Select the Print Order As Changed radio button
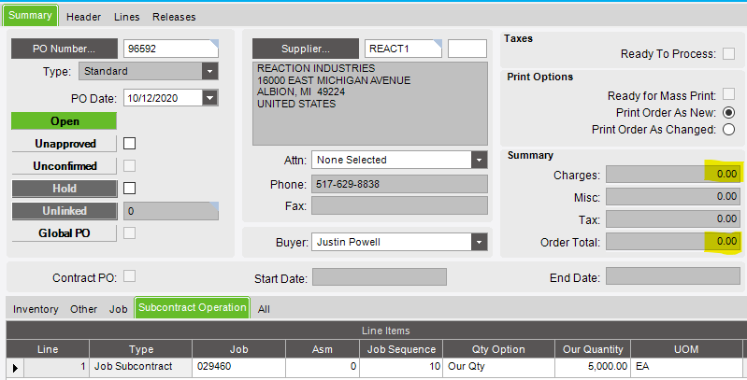The height and width of the screenshot is (380, 747). click(728, 130)
